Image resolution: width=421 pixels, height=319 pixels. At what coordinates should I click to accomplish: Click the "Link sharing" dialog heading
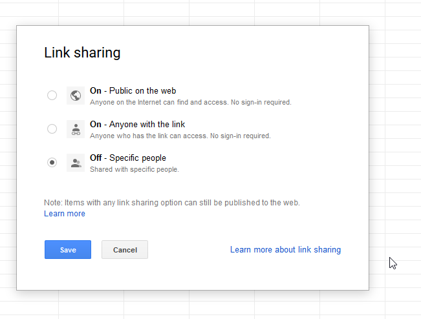tap(82, 53)
